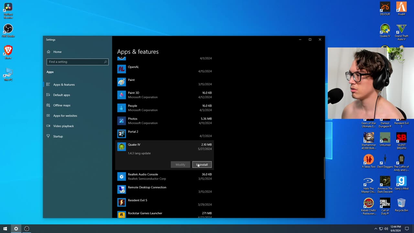Open Warhammer 40,000 Boltgun desktop shortcut
414x233 pixels.
(x=368, y=141)
